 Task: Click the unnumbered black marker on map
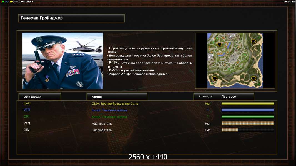pyautogui.click(x=215, y=78)
